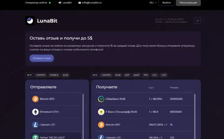Select the ВСЕ filter in send section
The height and width of the screenshot is (139, 224).
[29, 75]
